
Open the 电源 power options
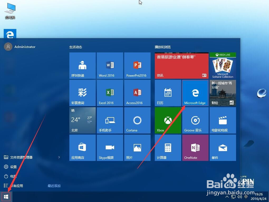10,176
